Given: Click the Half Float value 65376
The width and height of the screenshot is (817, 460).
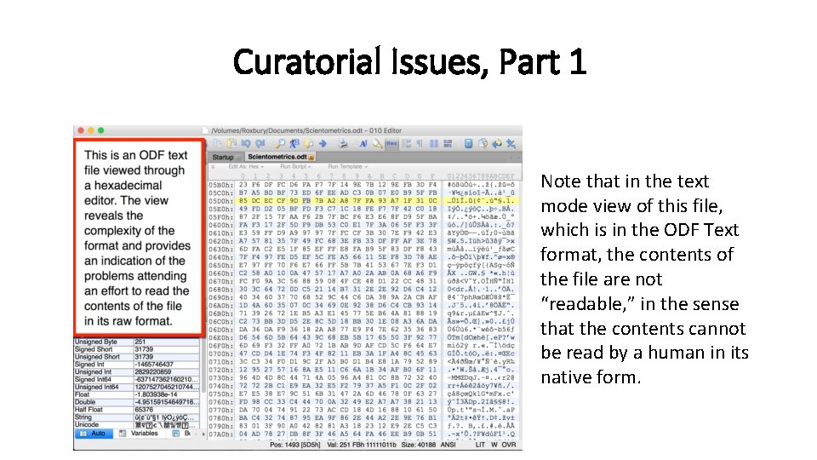Looking at the screenshot, I should [167, 410].
